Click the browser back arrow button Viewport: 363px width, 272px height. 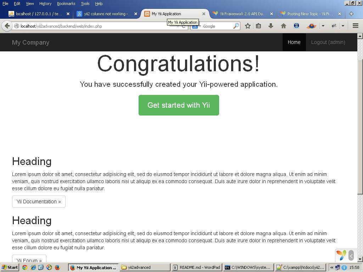[7, 26]
